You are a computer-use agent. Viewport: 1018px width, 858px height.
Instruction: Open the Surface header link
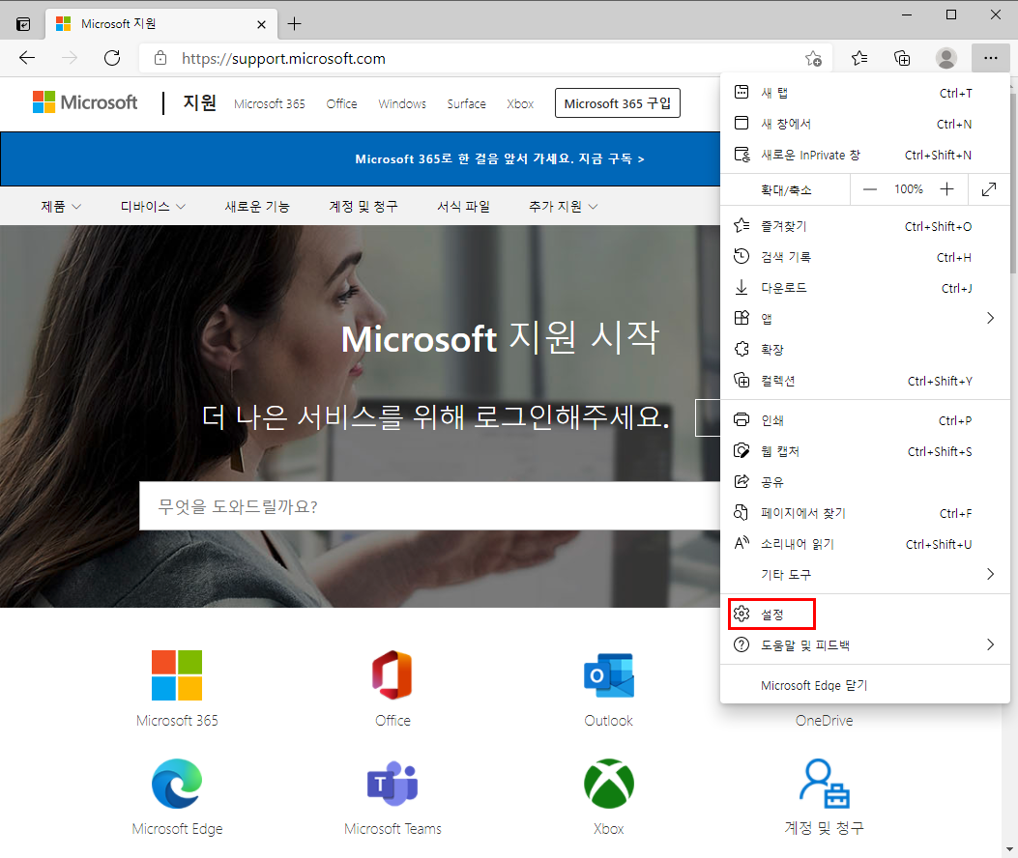click(x=466, y=103)
